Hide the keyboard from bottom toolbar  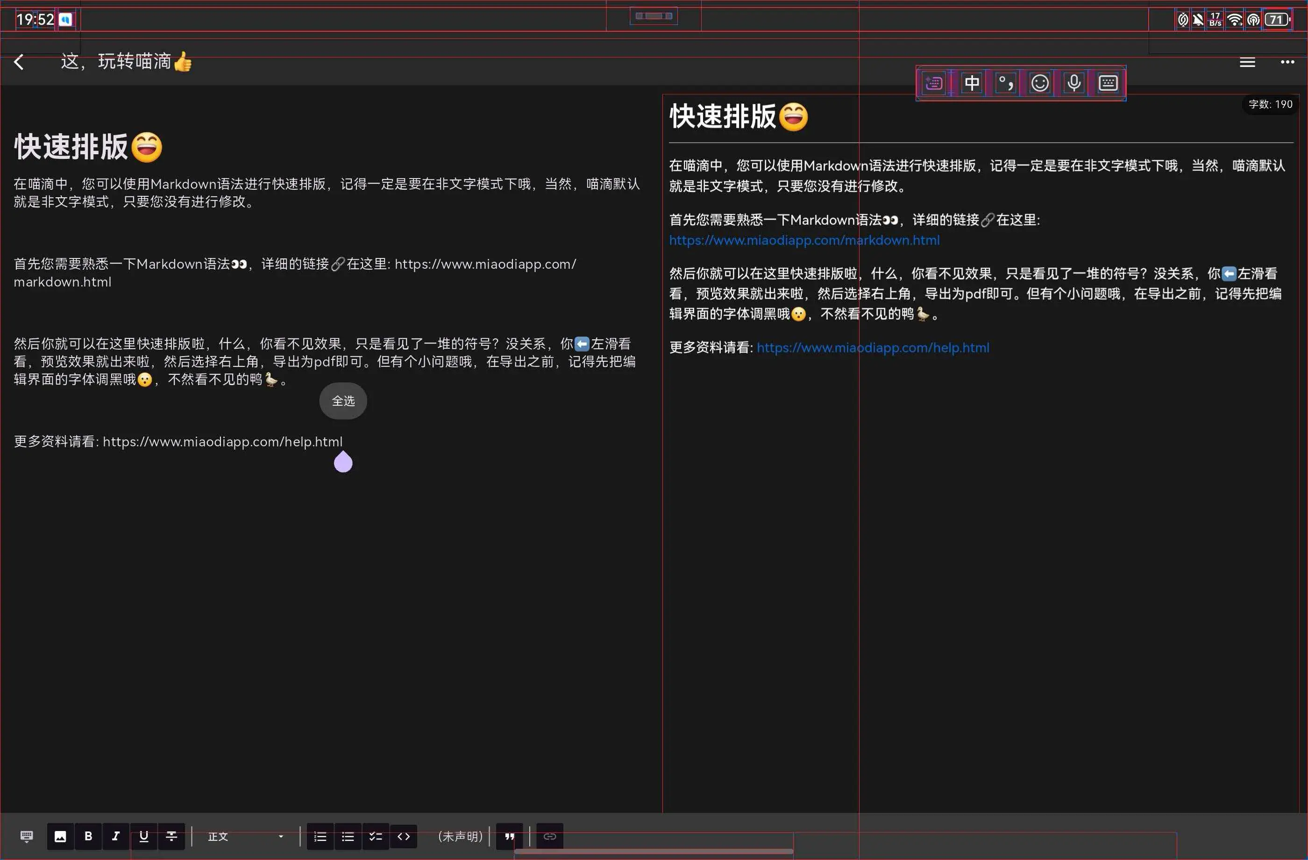click(26, 836)
